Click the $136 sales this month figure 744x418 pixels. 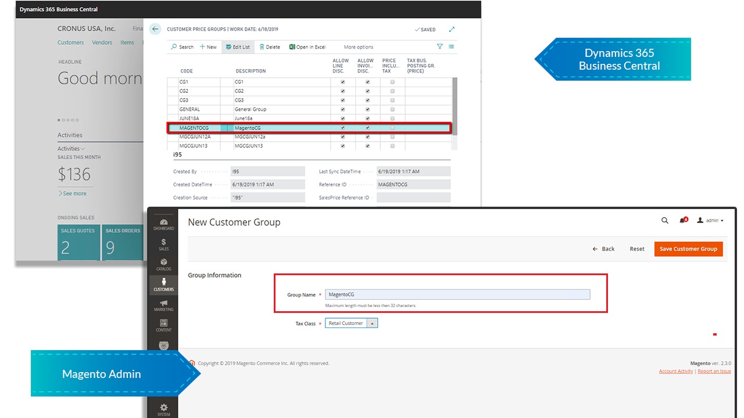pos(74,174)
